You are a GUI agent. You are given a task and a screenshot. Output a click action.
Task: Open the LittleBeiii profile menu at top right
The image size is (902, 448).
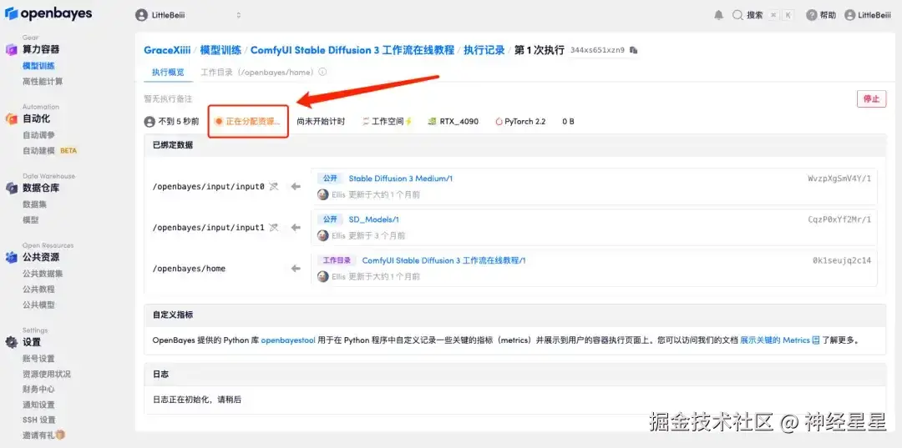(869, 16)
